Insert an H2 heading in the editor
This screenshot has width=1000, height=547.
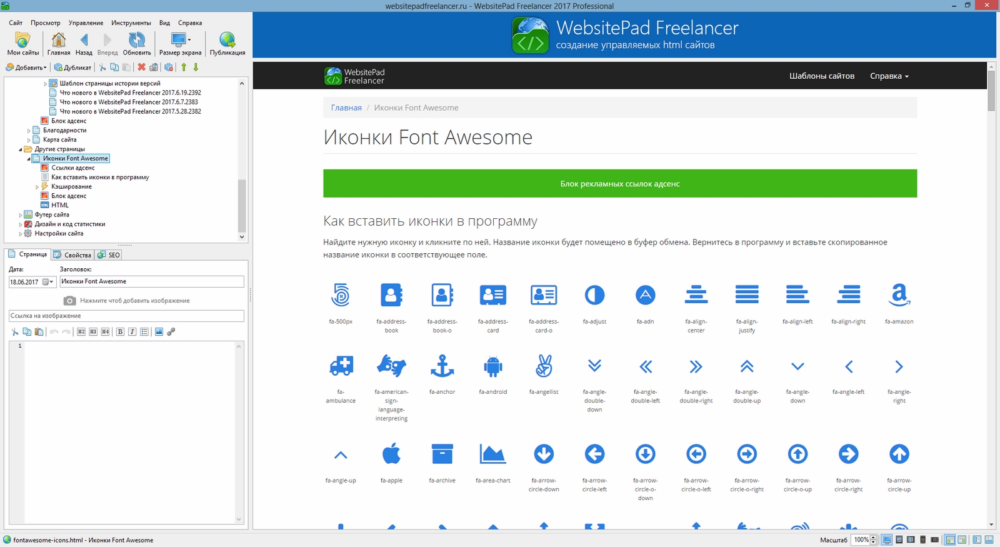point(81,332)
